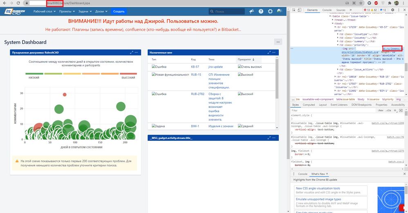This screenshot has width=408, height=213.
Task: Go back in Chrome history
Action: 4,3
